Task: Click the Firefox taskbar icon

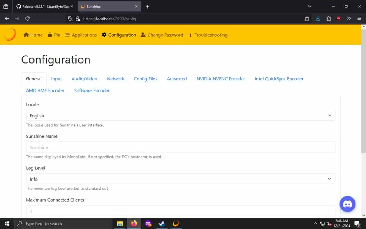Action: pos(134,224)
